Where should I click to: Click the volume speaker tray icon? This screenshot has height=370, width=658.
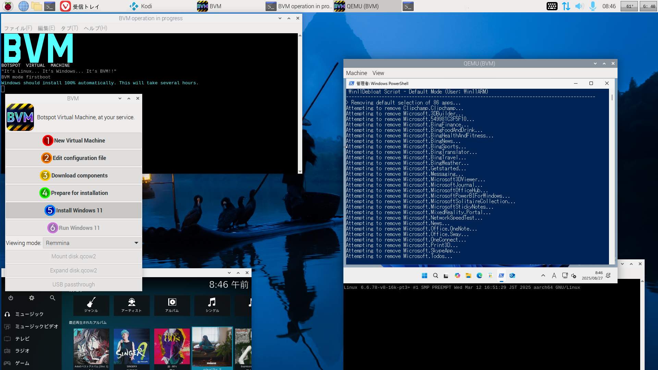[579, 6]
